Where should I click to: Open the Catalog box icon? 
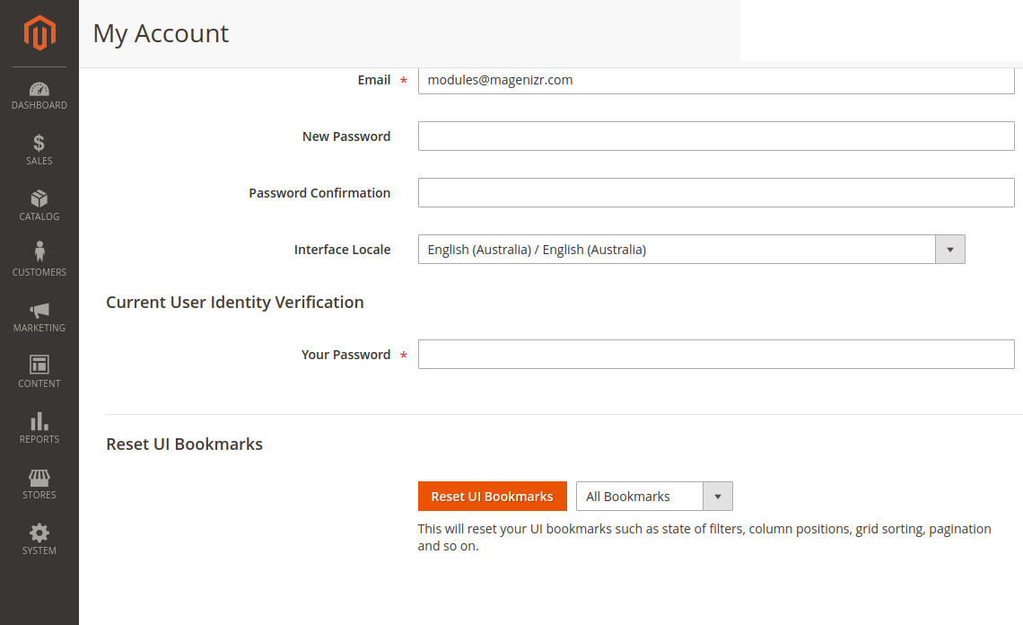39,198
